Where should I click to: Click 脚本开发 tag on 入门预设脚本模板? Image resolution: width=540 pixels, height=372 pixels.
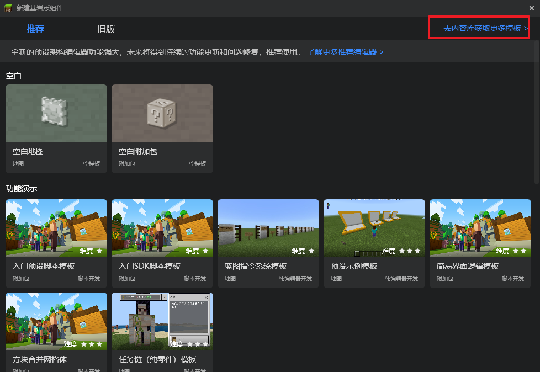click(89, 278)
